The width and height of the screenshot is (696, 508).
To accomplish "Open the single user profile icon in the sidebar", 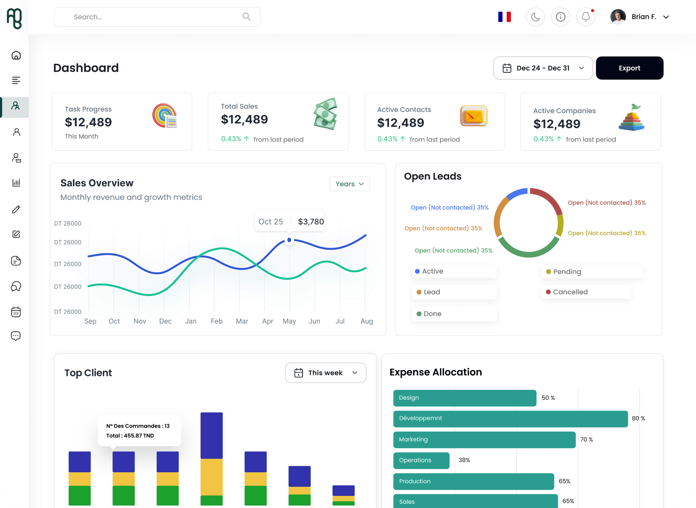I will [x=16, y=132].
